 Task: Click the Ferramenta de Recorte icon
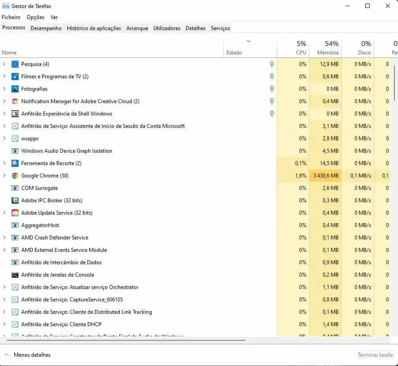(x=15, y=163)
